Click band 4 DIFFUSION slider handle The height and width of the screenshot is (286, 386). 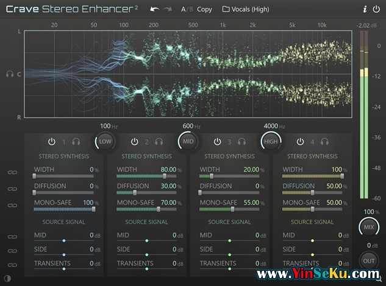(313, 192)
